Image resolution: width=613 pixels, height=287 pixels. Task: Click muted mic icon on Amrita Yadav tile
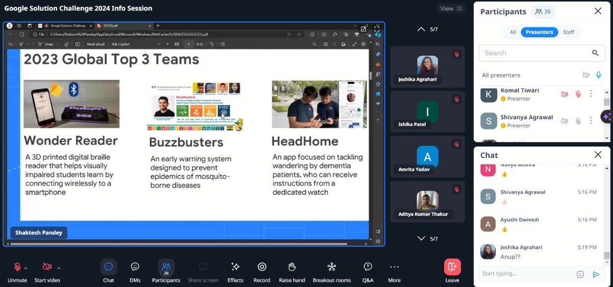click(x=456, y=144)
